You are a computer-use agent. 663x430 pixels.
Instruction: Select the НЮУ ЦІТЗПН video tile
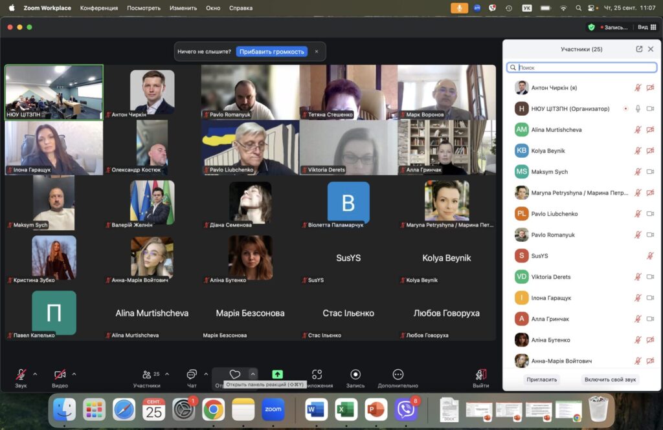pos(54,92)
